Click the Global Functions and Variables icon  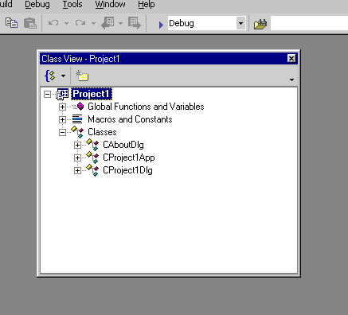click(79, 107)
